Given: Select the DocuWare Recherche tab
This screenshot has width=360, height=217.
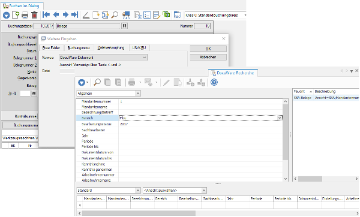Looking at the screenshot, I should pyautogui.click(x=233, y=73).
